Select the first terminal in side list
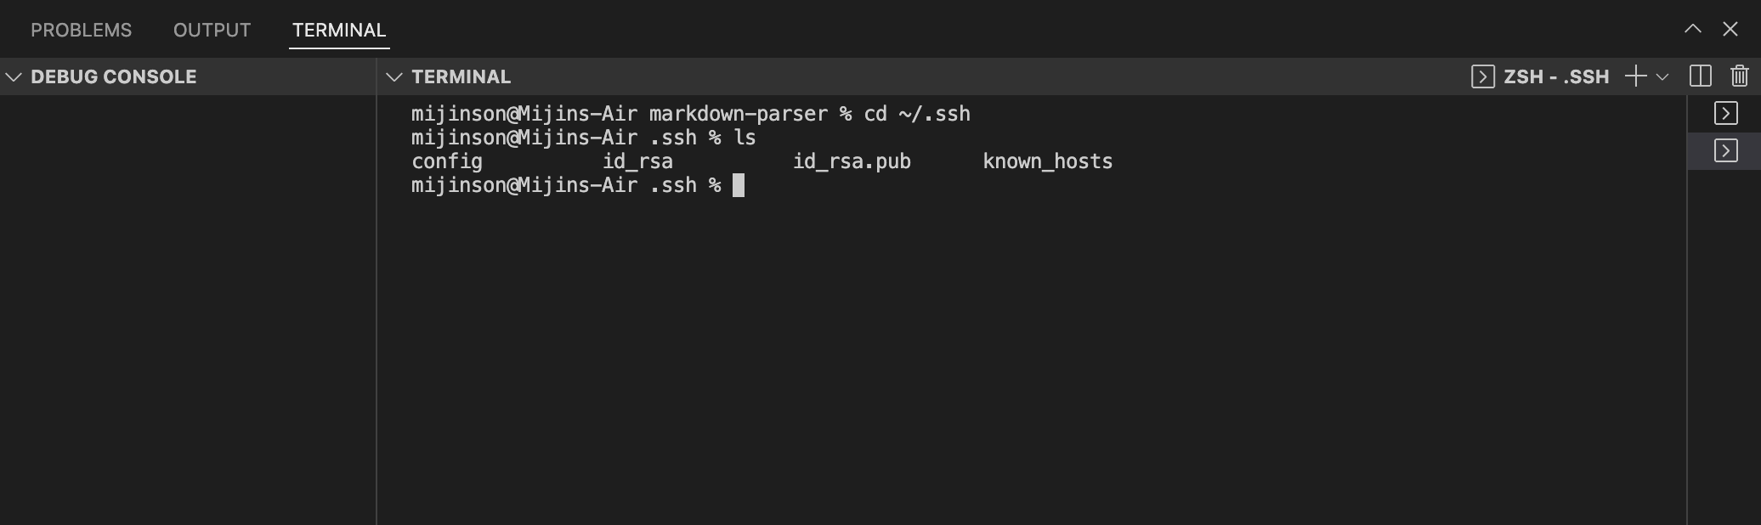Image resolution: width=1761 pixels, height=525 pixels. click(1725, 113)
